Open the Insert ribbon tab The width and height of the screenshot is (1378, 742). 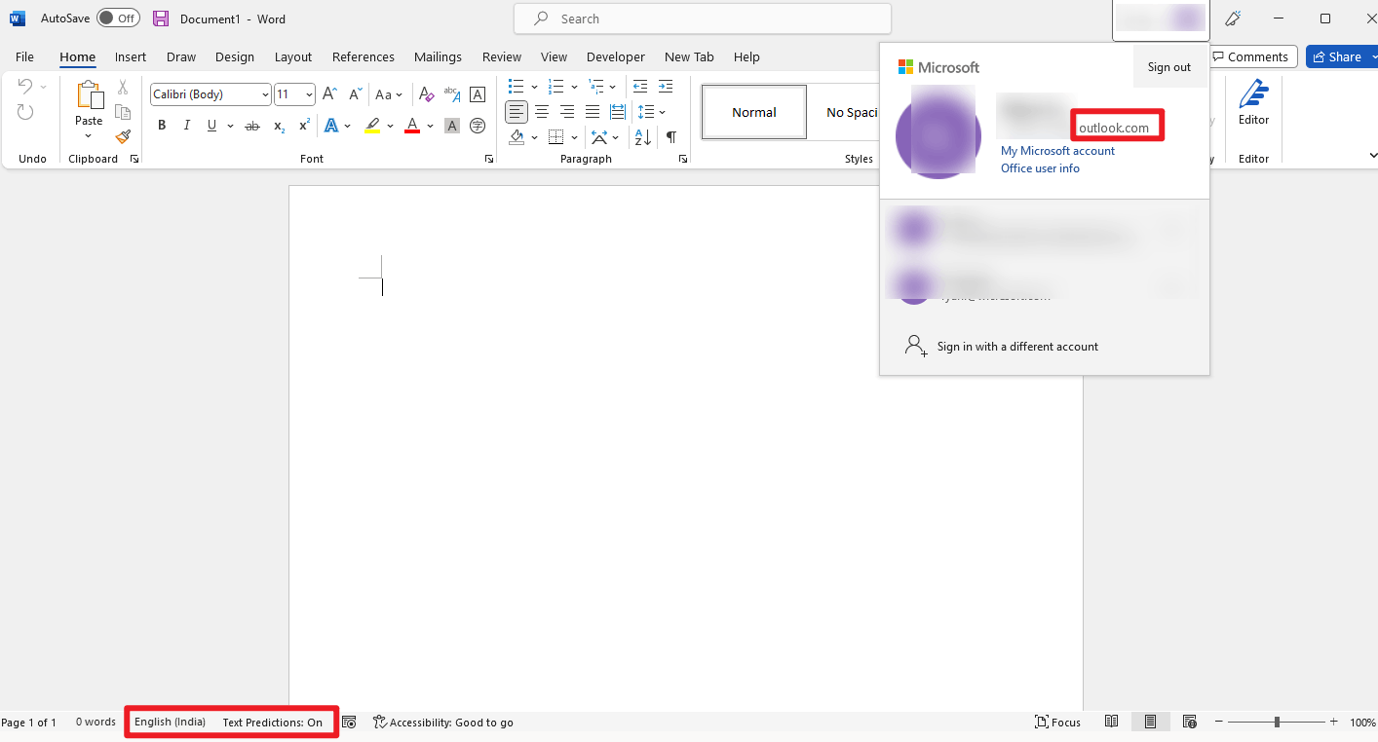[131, 56]
